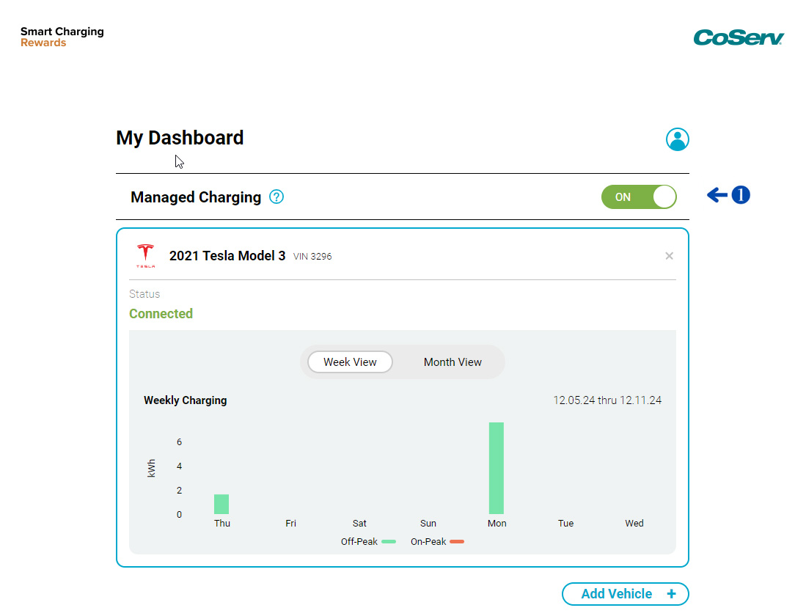The height and width of the screenshot is (616, 795).
Task: Open Managed Charging help question icon
Action: click(x=276, y=197)
